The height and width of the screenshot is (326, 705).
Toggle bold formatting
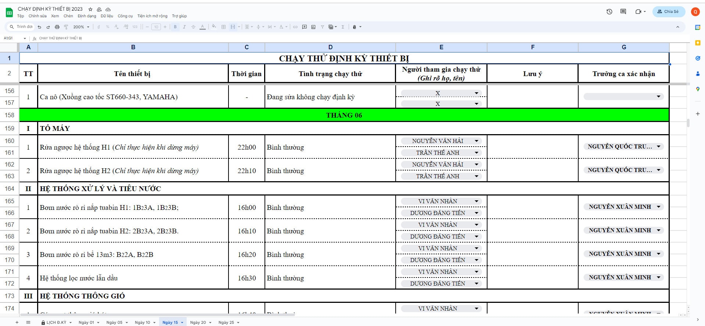[x=175, y=27]
